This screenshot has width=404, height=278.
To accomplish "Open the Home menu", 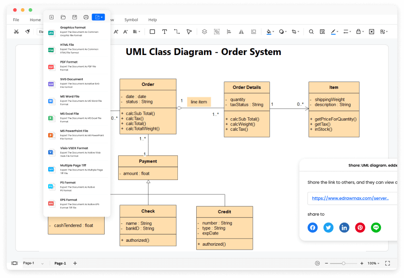I will (35, 20).
